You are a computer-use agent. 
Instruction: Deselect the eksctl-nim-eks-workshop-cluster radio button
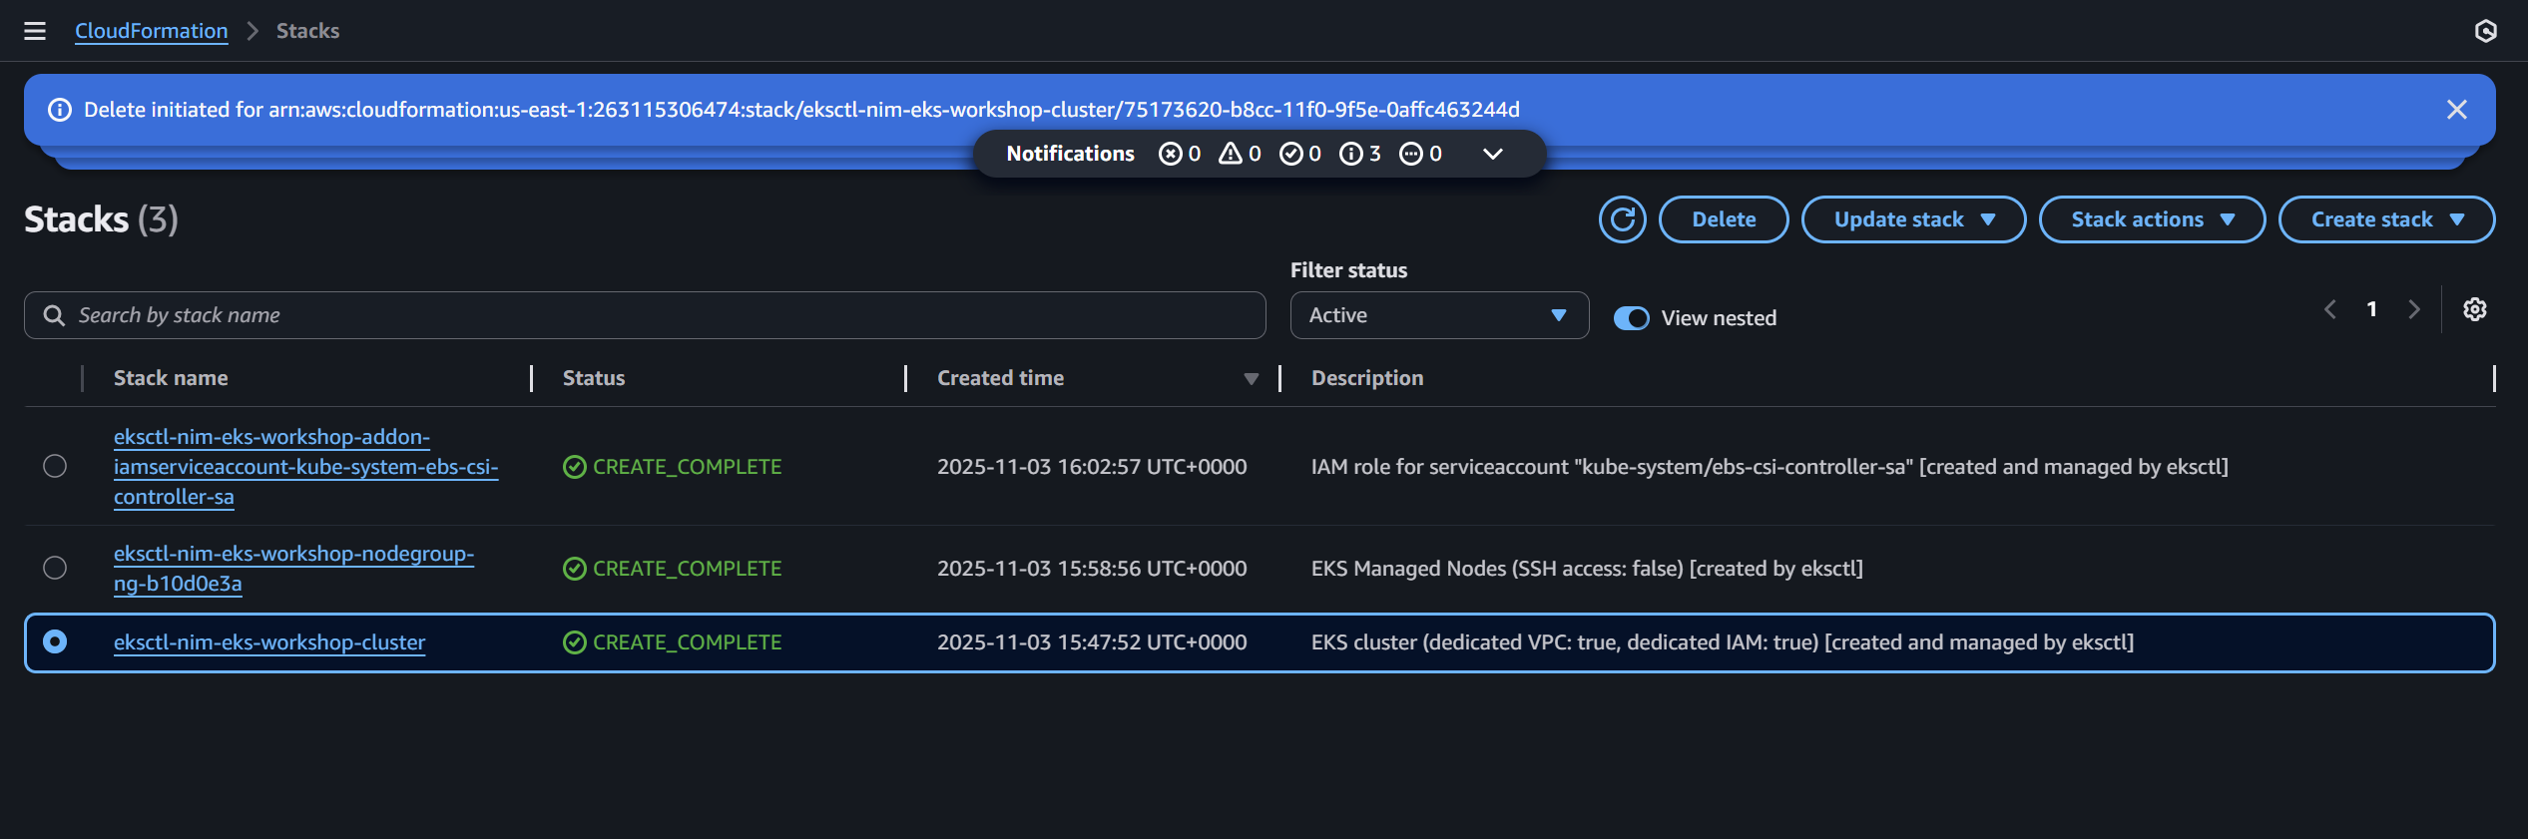[55, 641]
